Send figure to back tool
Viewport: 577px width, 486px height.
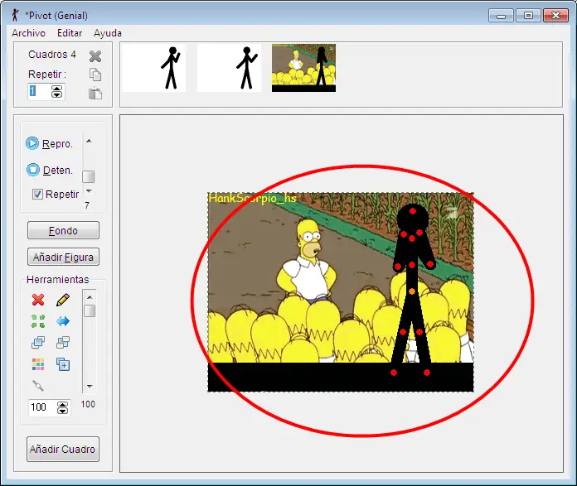click(63, 343)
